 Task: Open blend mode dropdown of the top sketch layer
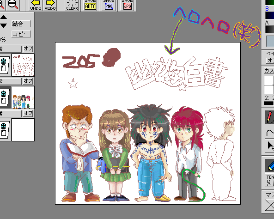coord(11,49)
